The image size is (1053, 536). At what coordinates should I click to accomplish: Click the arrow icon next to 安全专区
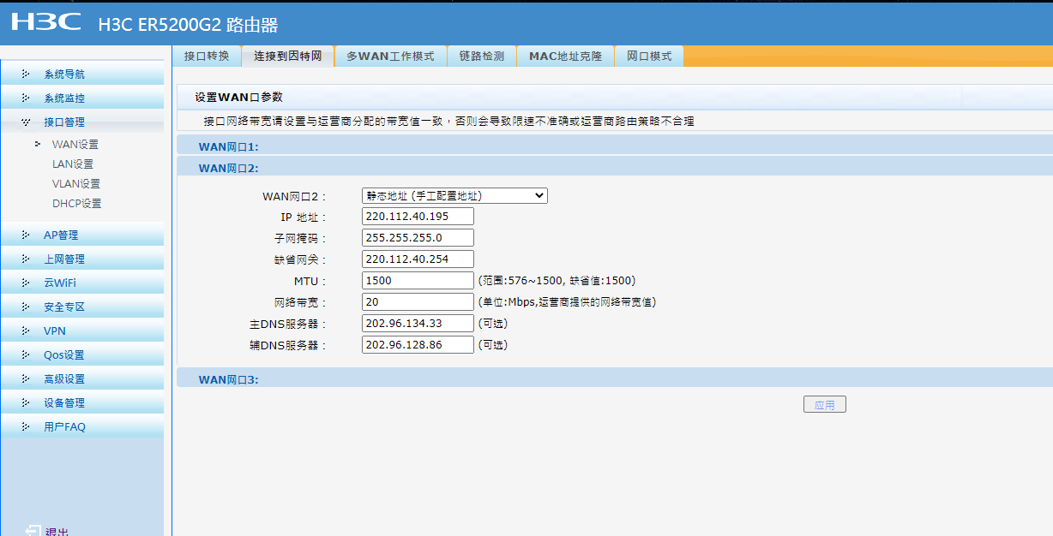point(26,307)
